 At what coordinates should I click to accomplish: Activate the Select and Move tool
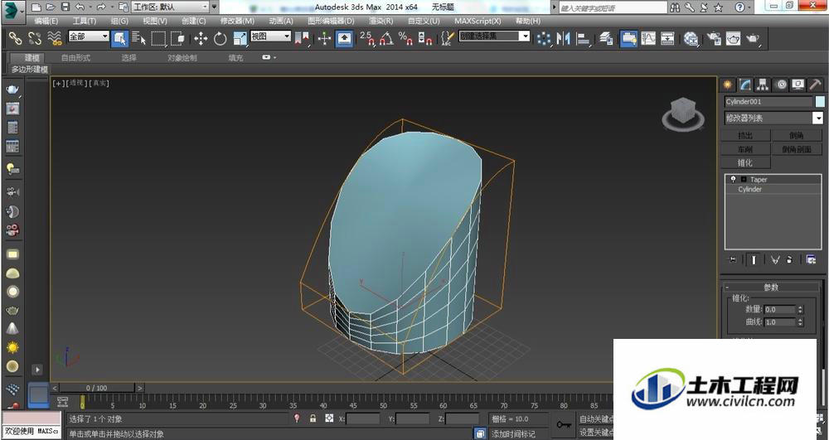coord(201,39)
